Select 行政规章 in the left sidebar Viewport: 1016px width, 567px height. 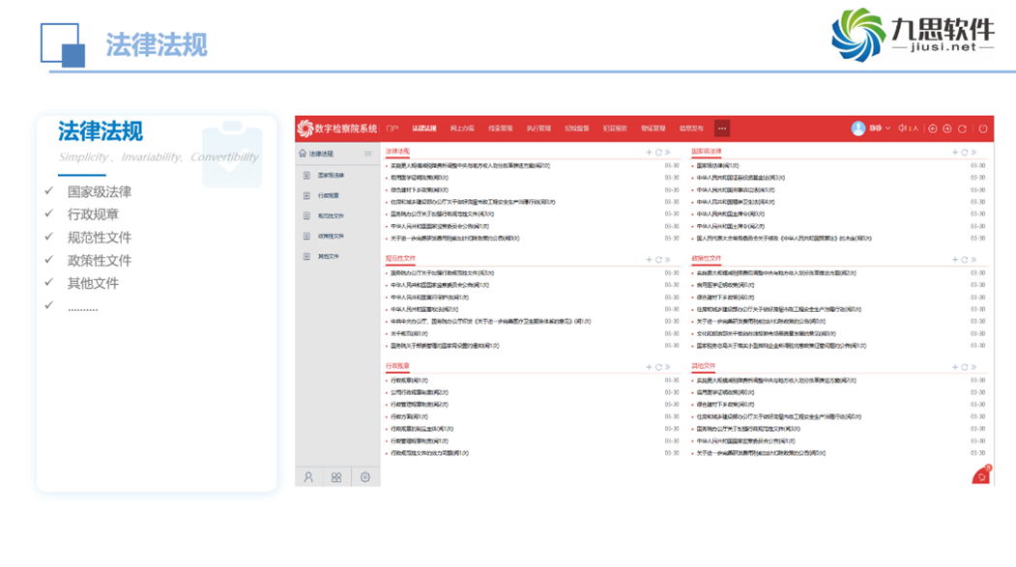(x=329, y=196)
